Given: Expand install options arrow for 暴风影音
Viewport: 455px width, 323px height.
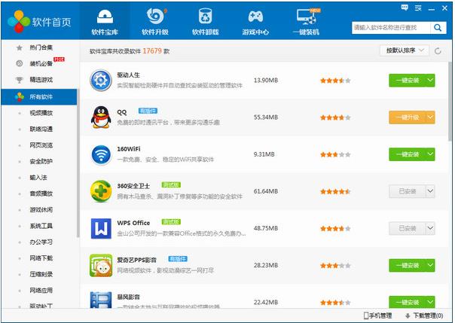Looking at the screenshot, I should [x=431, y=302].
